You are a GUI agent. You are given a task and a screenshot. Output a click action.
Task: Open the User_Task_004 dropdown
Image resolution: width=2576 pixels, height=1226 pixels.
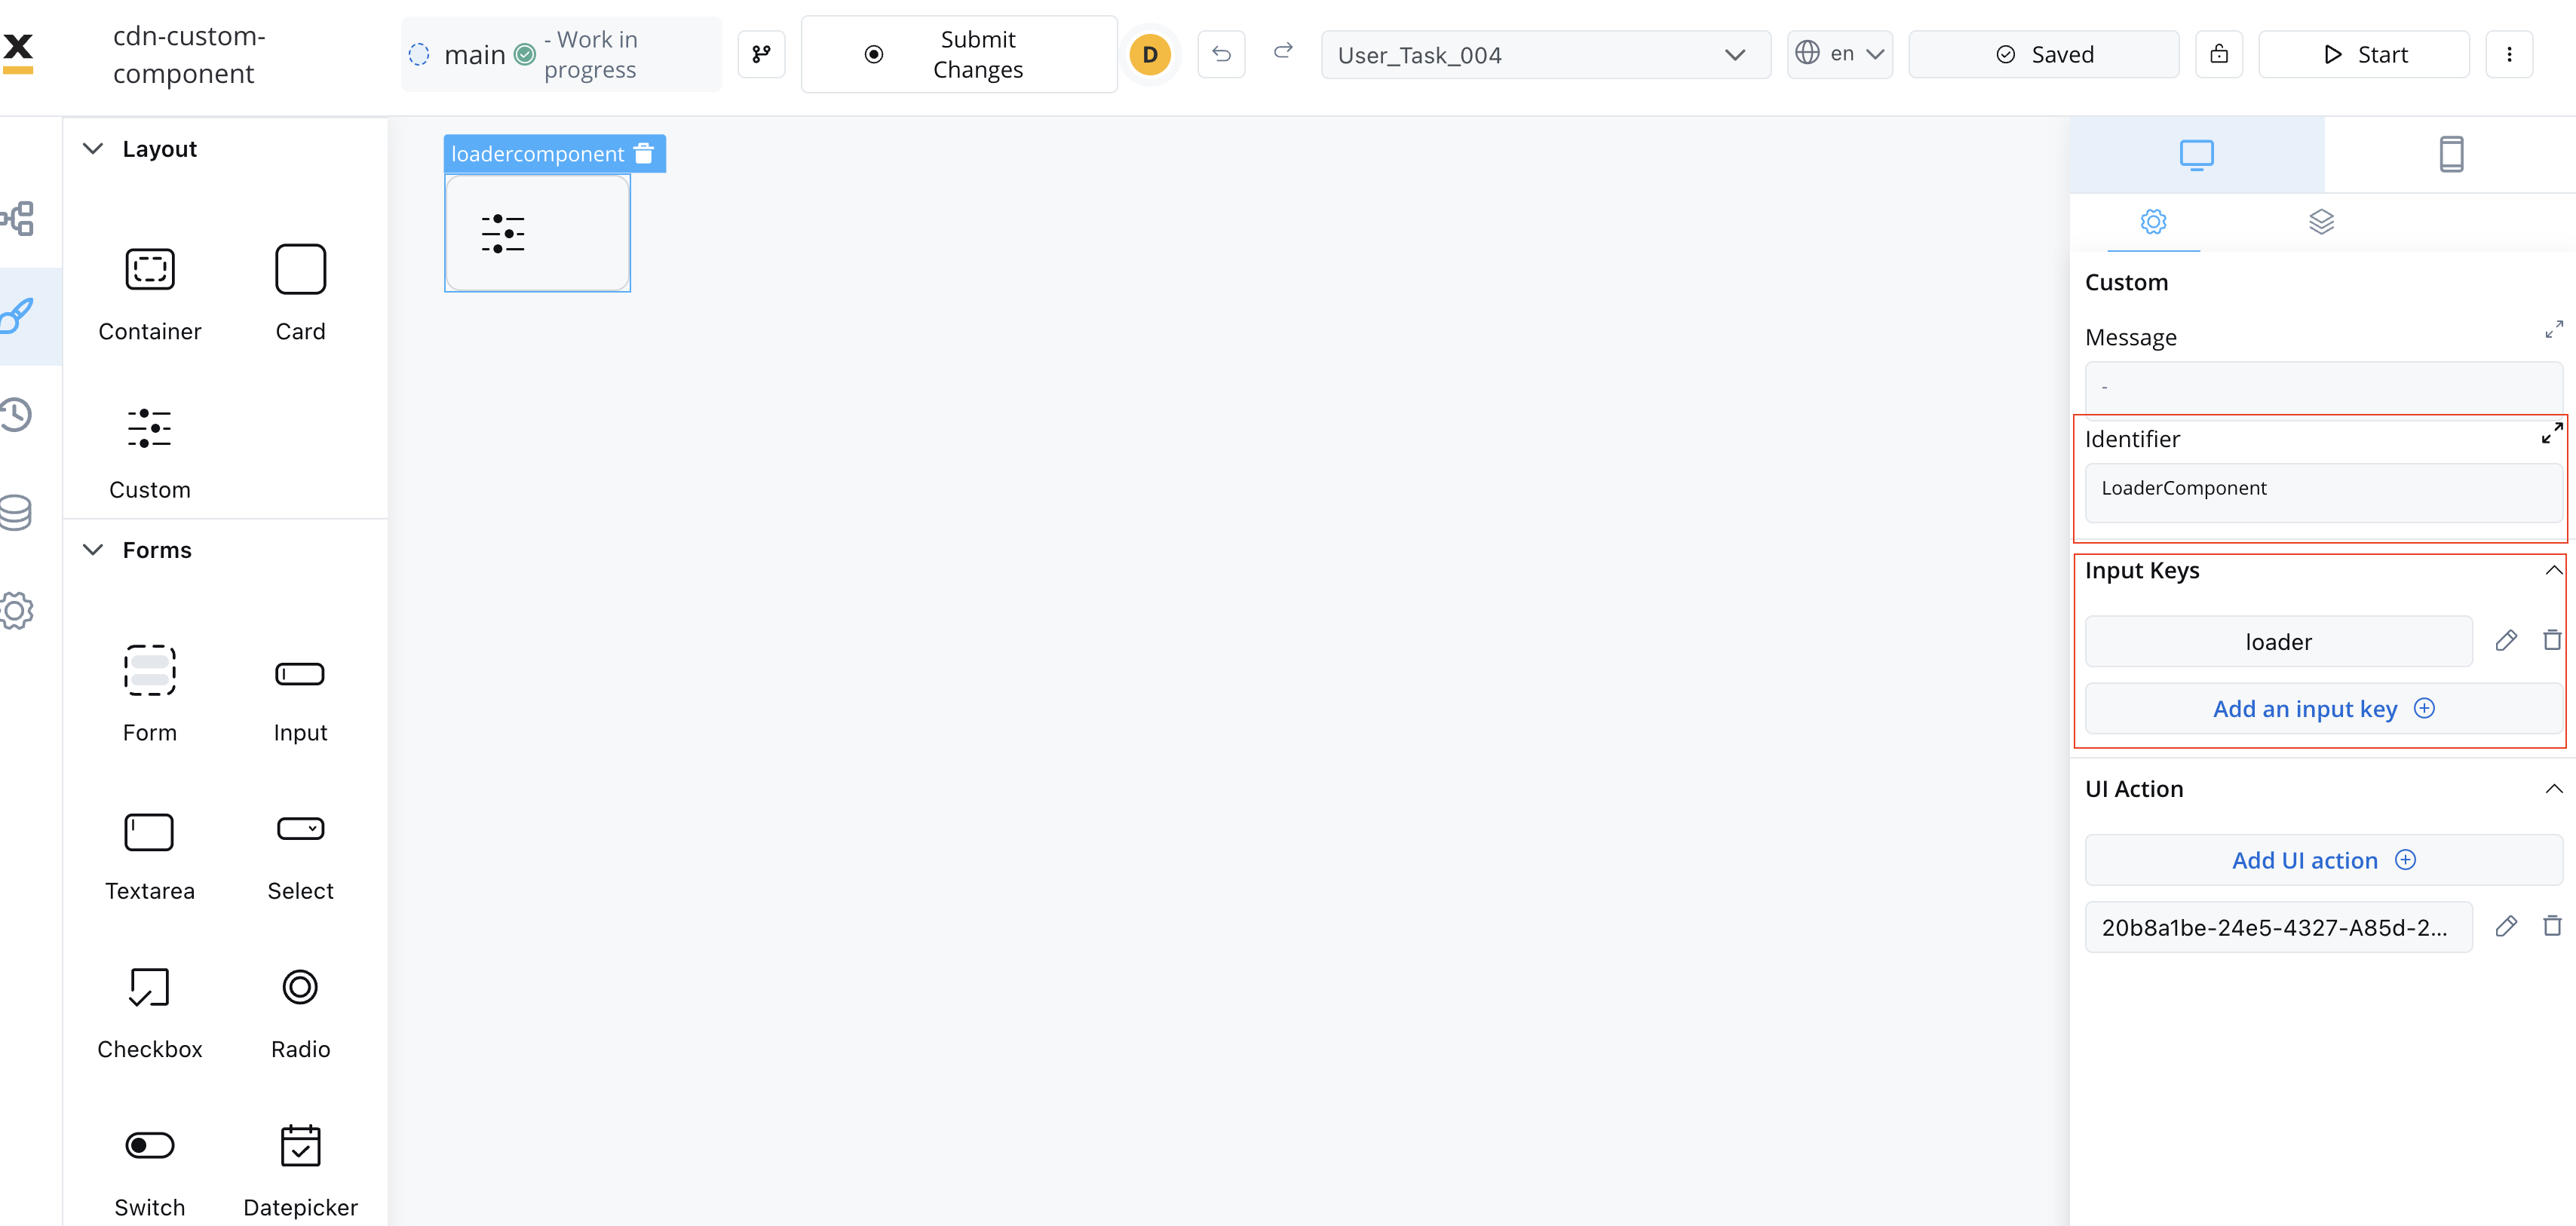coord(1545,54)
